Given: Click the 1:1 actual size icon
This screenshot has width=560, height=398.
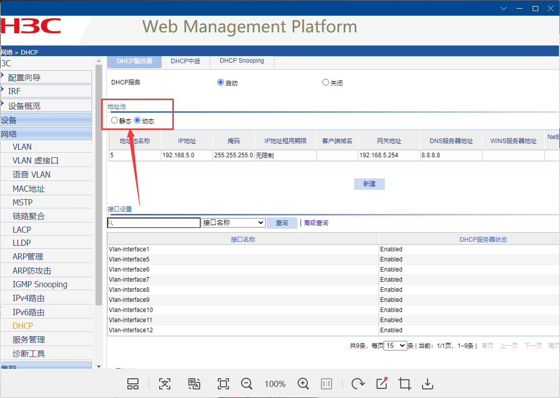Looking at the screenshot, I should tap(326, 384).
